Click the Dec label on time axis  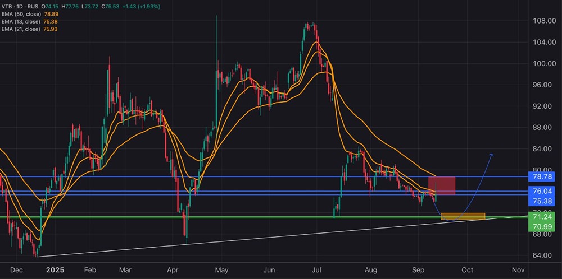click(16, 270)
